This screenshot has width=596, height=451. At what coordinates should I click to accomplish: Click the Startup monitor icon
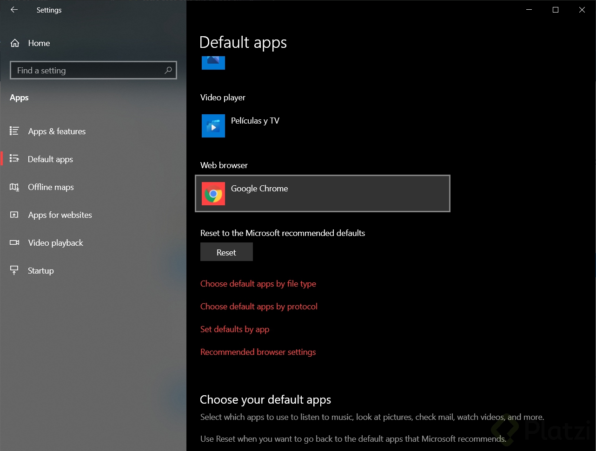tap(14, 270)
